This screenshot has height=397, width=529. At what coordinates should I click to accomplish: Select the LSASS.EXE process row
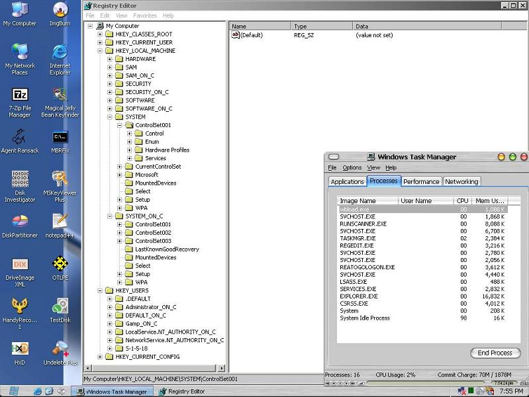[x=422, y=282]
